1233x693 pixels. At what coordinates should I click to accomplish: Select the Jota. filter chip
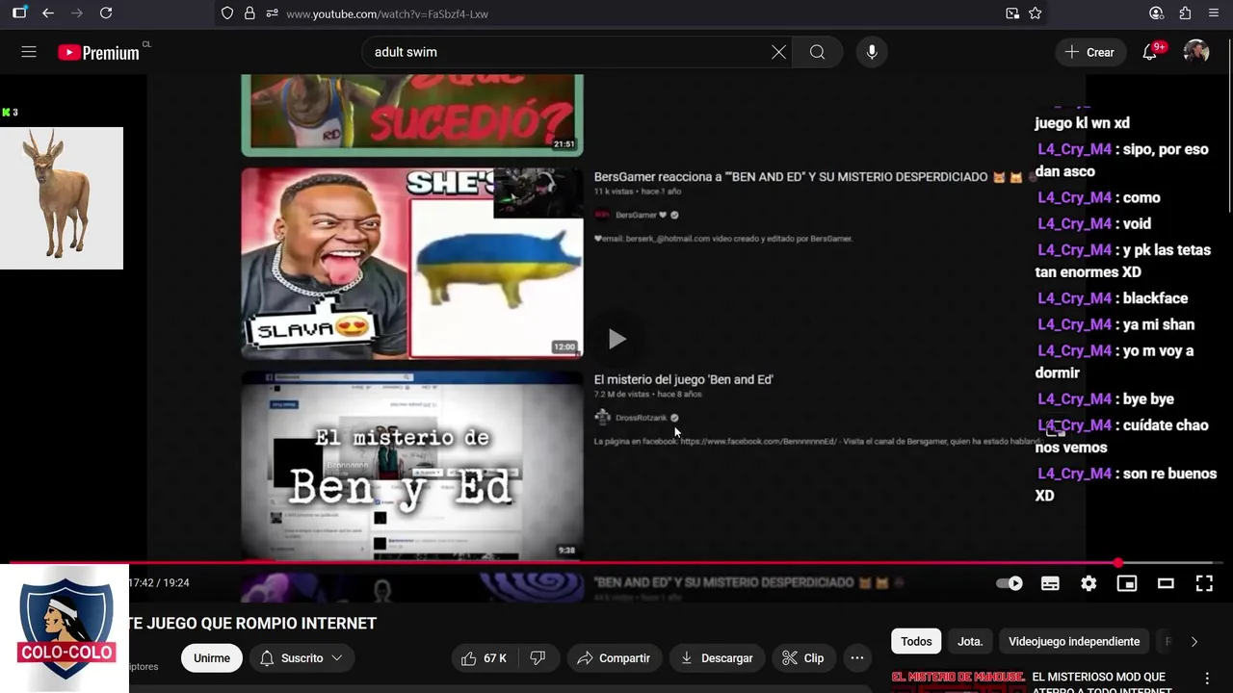coord(970,641)
